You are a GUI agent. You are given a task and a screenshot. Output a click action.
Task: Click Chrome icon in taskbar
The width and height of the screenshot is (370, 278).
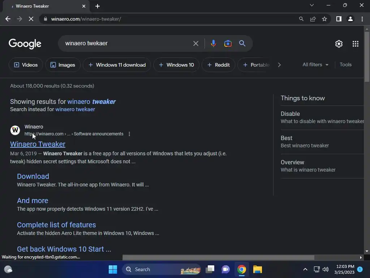pos(242,269)
